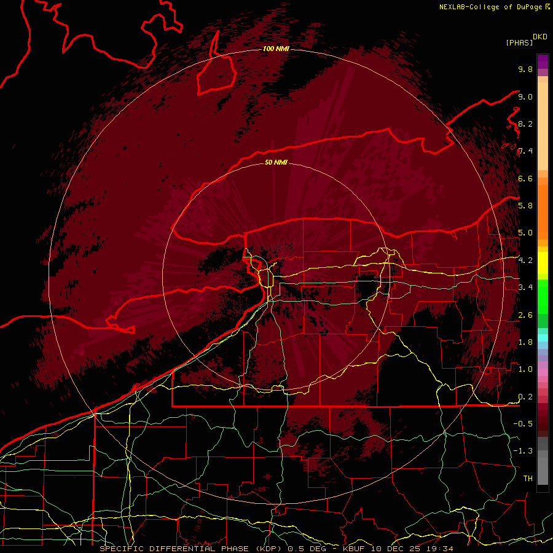Viewport: 553px width, 553px height.
Task: Click the bright green color bar segment
Action: [543, 297]
